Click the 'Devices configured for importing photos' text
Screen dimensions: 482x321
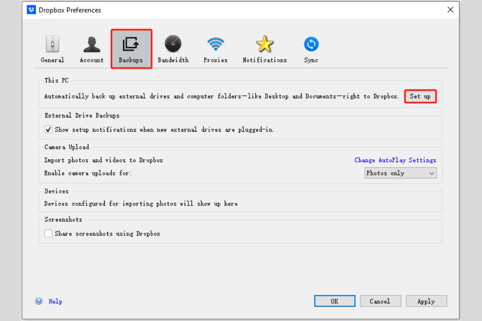click(x=141, y=204)
